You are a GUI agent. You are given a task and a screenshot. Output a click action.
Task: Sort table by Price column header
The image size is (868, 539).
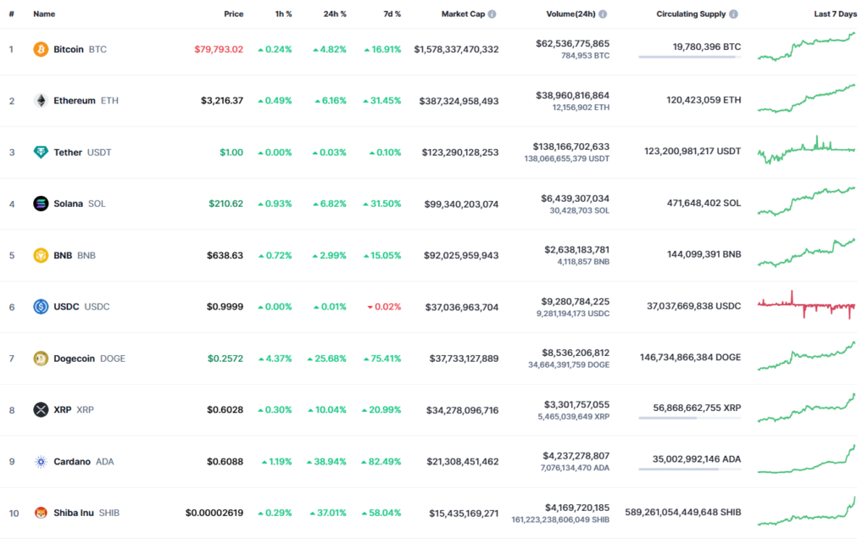pos(234,14)
